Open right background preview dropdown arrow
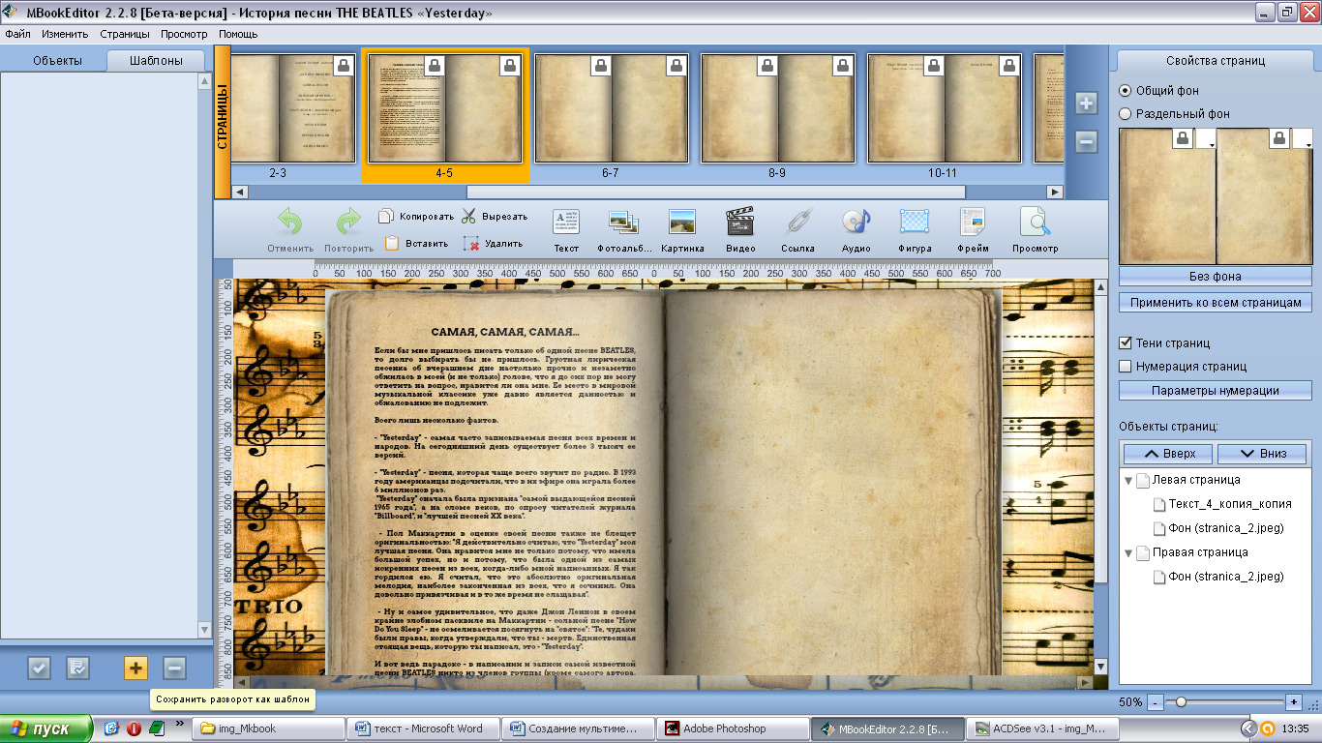 point(1304,140)
